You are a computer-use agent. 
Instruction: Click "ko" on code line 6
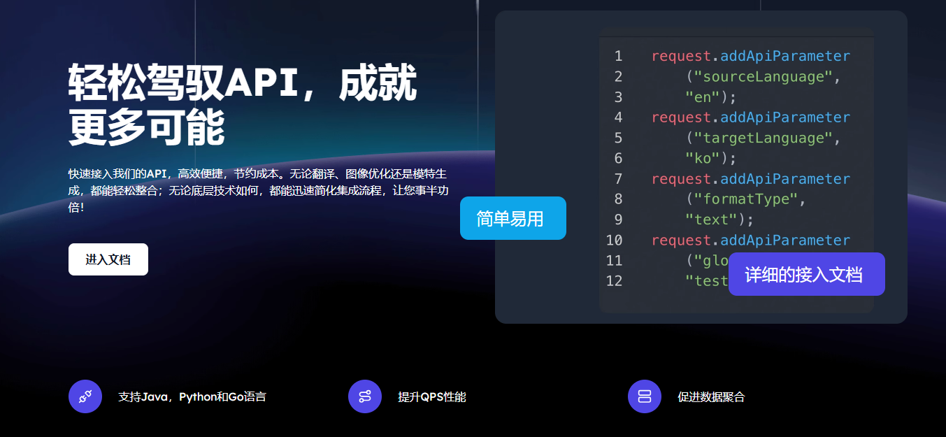click(703, 158)
